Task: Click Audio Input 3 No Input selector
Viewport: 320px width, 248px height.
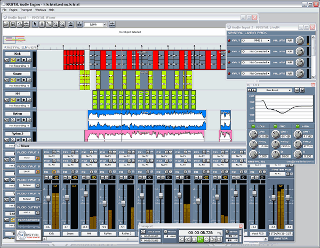Action: click(x=27, y=186)
